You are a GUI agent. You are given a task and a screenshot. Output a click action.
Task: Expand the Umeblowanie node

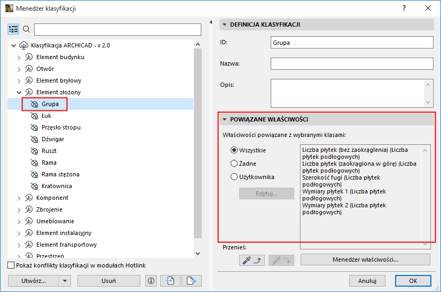tap(19, 222)
